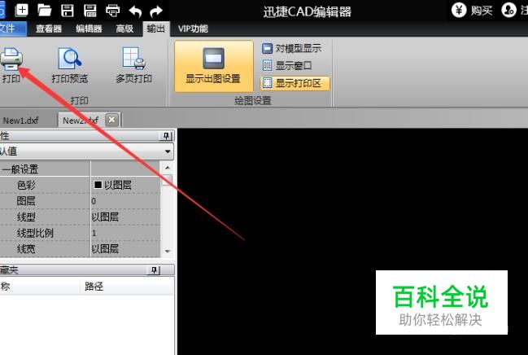Pin the properties panel

tap(166, 136)
